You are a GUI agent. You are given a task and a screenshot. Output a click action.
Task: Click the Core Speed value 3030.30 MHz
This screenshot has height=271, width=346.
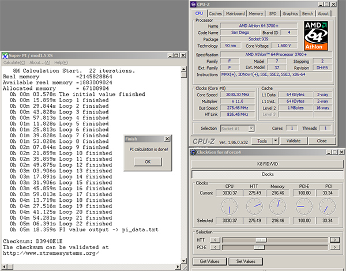[x=238, y=95]
